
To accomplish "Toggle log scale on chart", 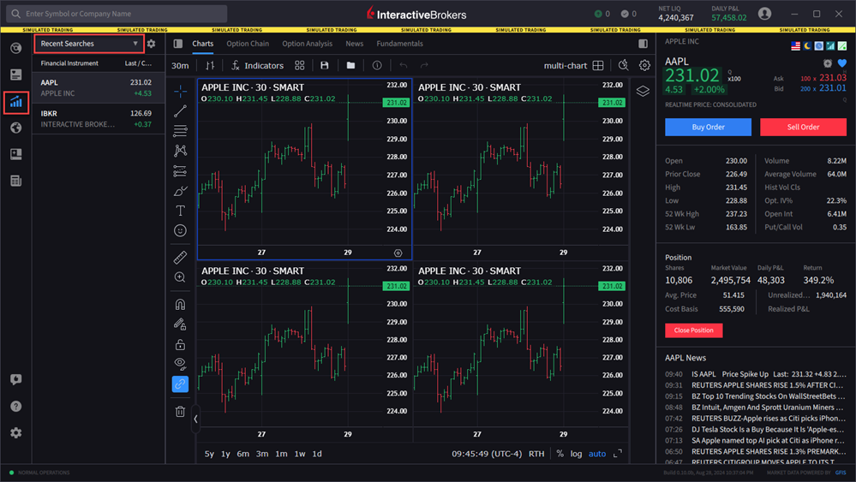I will [x=576, y=454].
